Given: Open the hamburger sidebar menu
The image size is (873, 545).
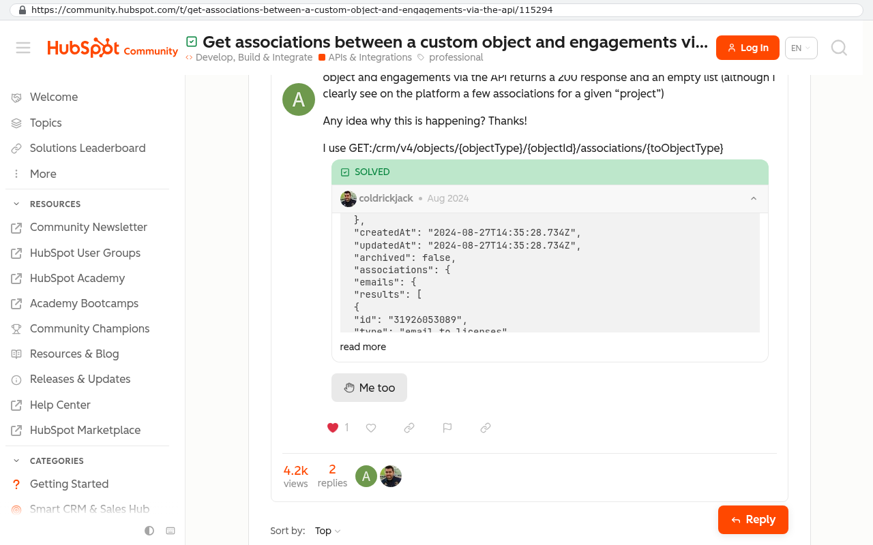Looking at the screenshot, I should click(x=23, y=48).
